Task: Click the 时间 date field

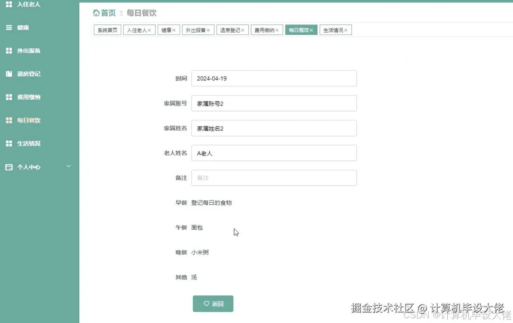Action: [274, 78]
